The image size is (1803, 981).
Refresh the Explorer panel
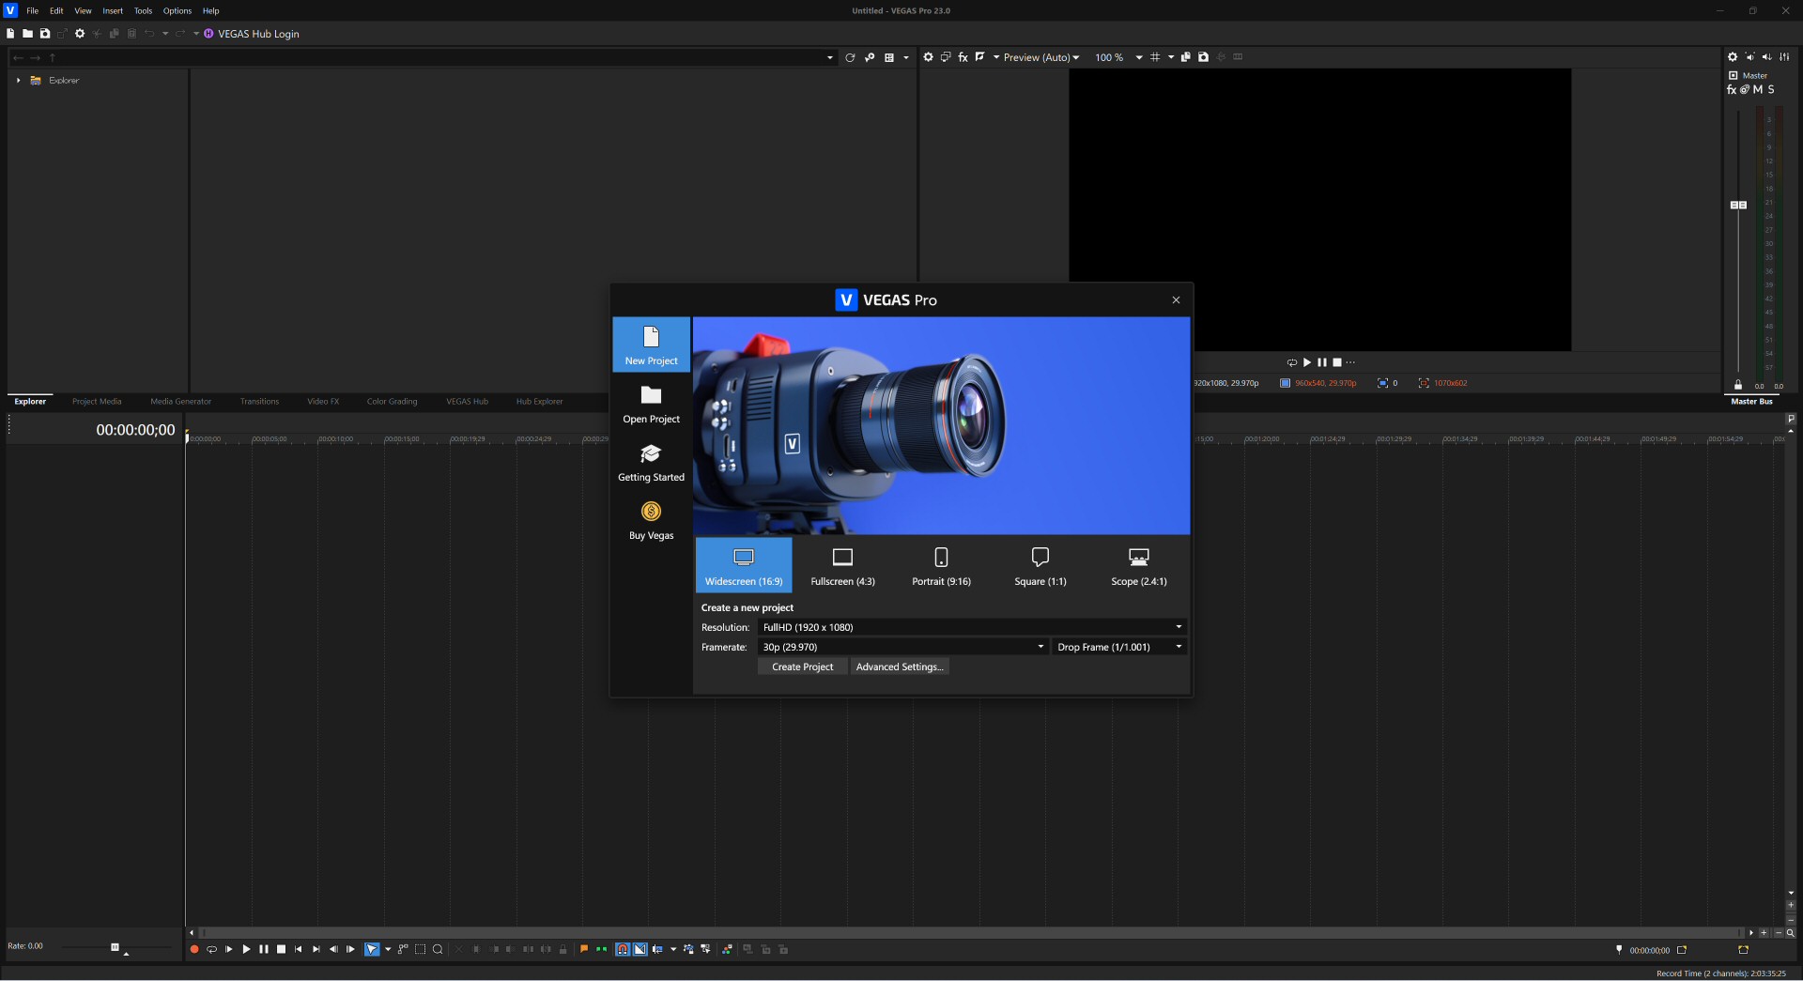[x=850, y=57]
